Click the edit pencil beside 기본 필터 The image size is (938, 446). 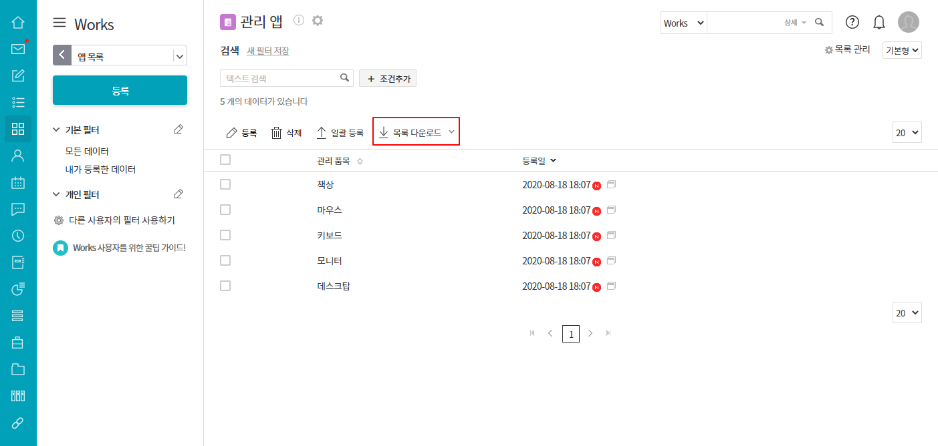pos(178,130)
